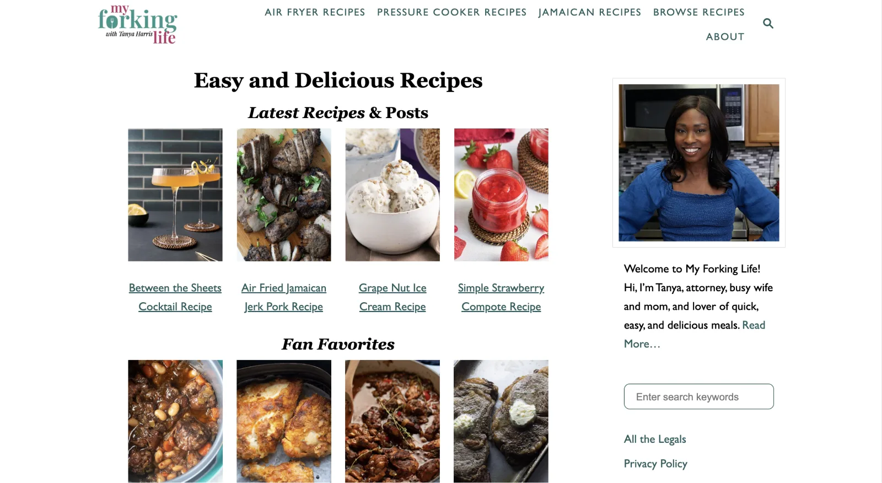This screenshot has width=882, height=483.
Task: Open the About page
Action: tap(725, 37)
